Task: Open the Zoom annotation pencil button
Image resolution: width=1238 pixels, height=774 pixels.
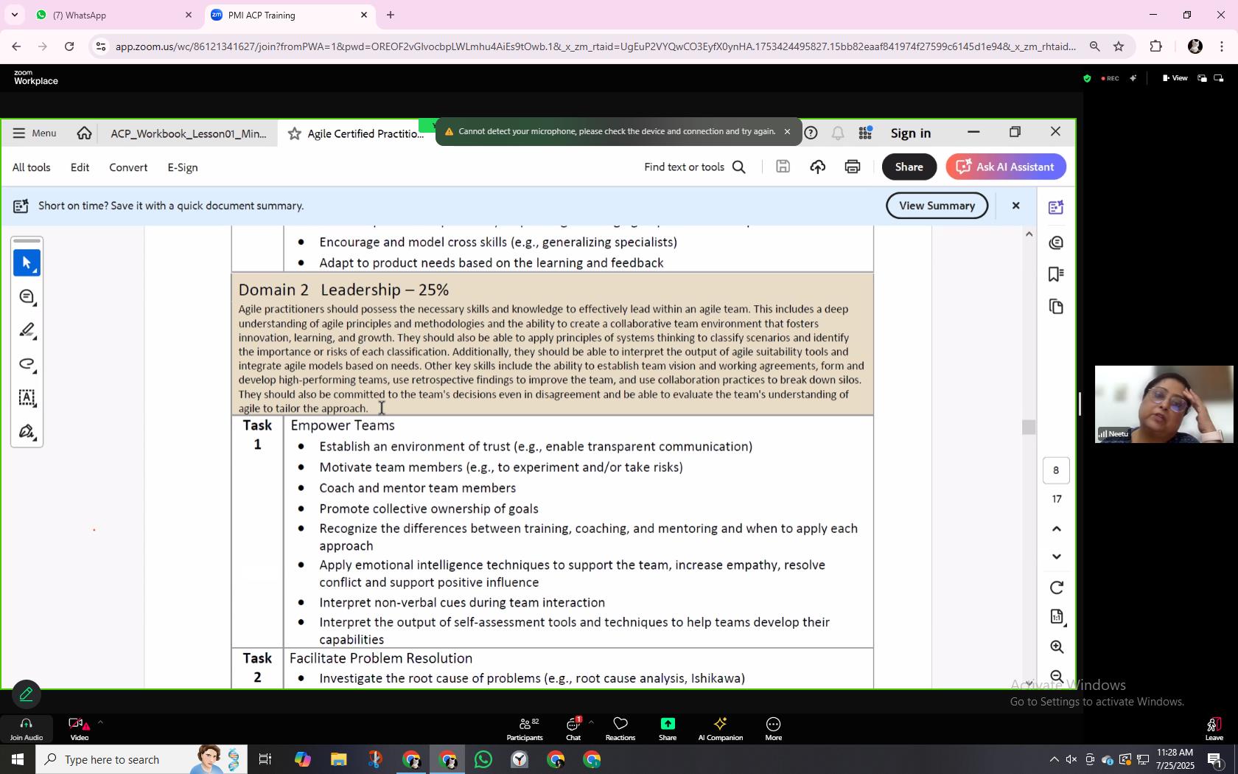Action: click(x=26, y=694)
